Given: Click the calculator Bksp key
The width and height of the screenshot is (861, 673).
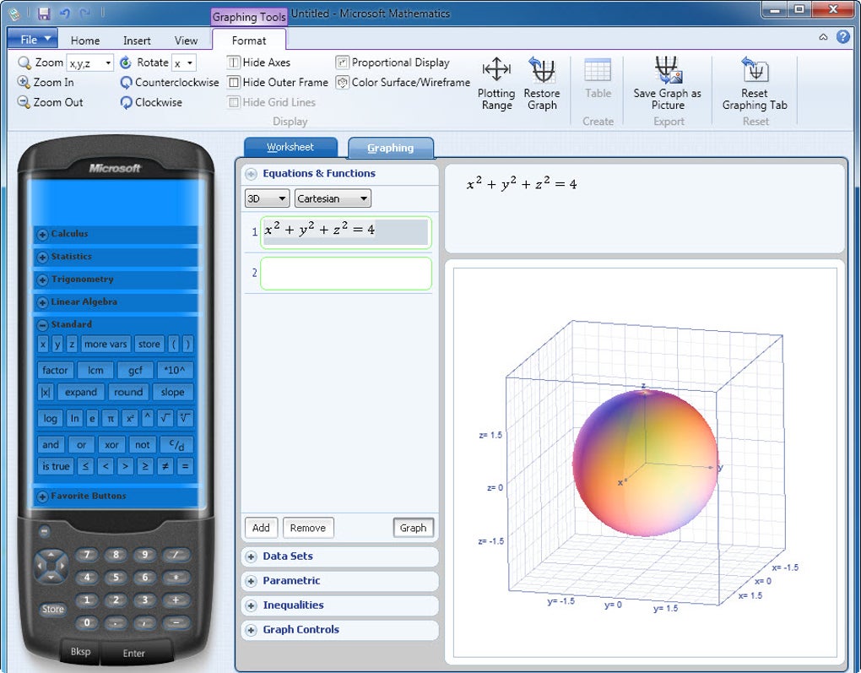Looking at the screenshot, I should click(80, 652).
